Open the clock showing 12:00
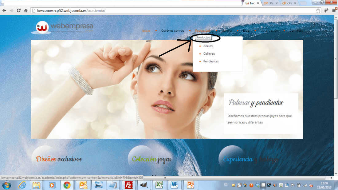This screenshot has height=190, width=338. tap(324, 185)
